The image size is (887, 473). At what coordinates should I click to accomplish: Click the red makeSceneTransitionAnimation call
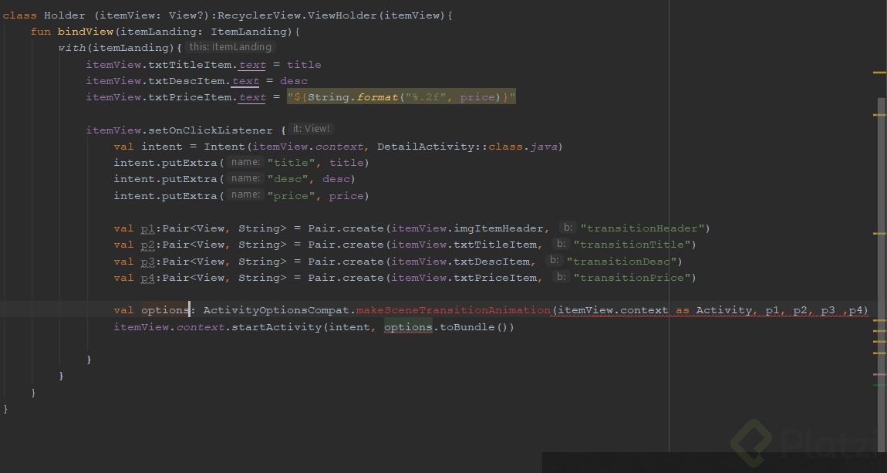click(454, 310)
